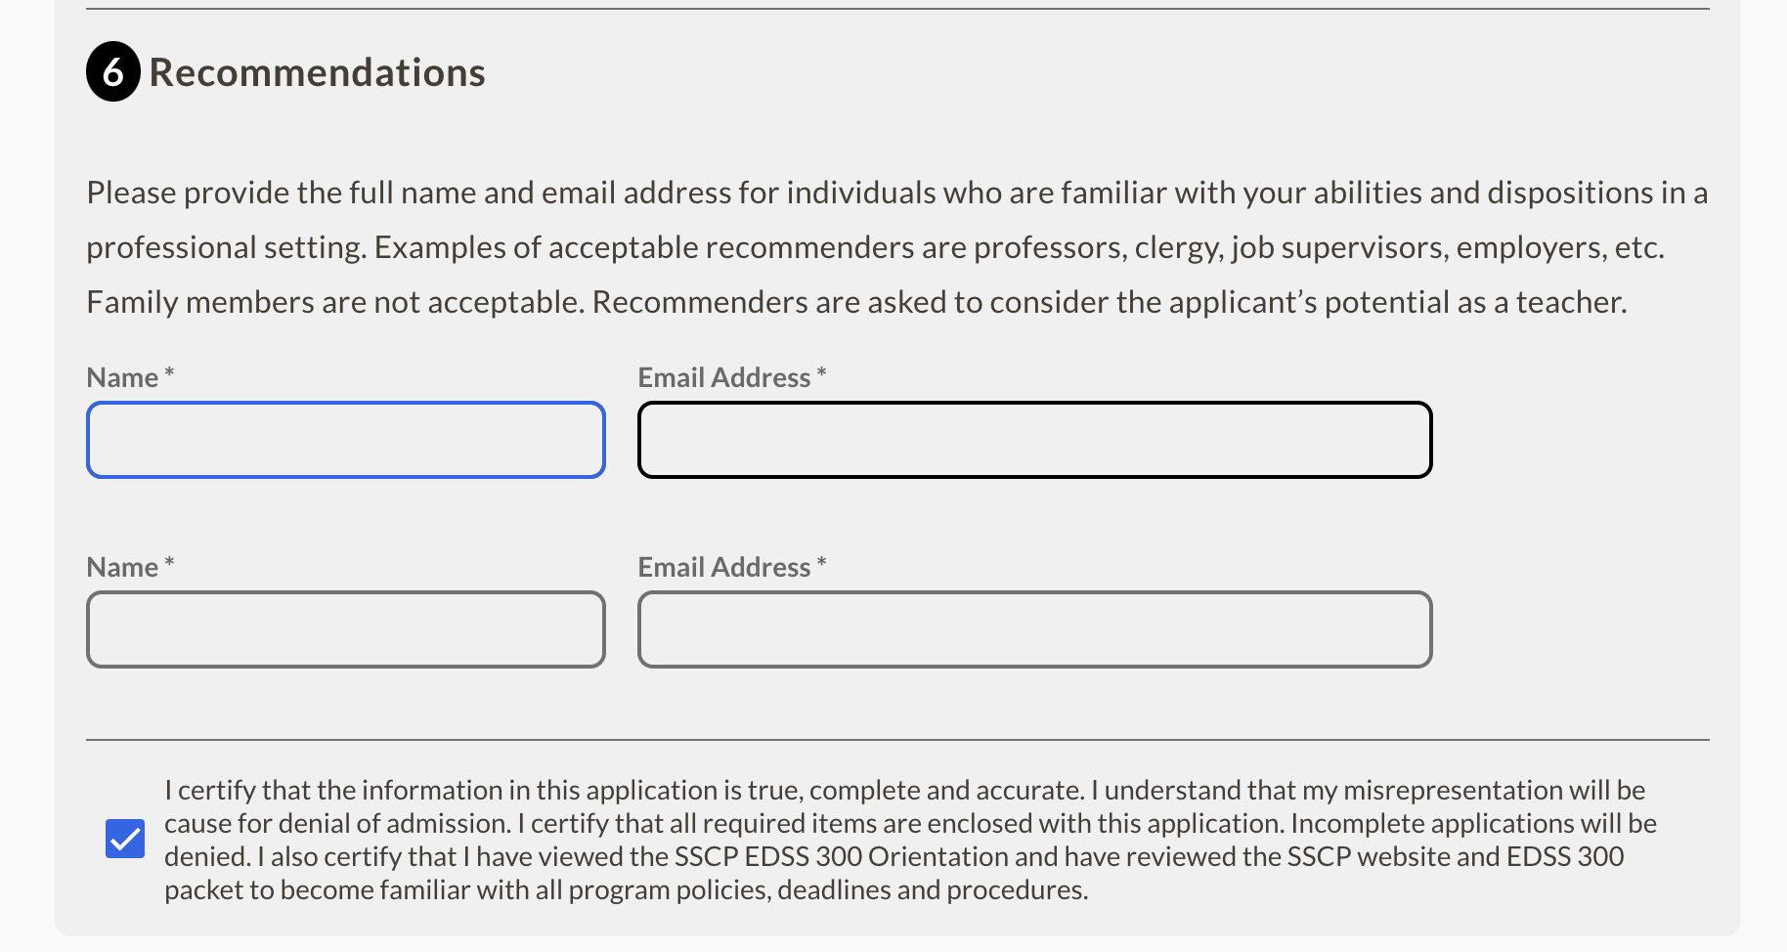Select the second recommender Name field
The image size is (1787, 952).
pos(346,629)
